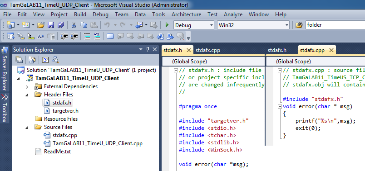This screenshot has height=171, width=365.
Task: Open the Server Explorer side tab
Action: coord(5,69)
